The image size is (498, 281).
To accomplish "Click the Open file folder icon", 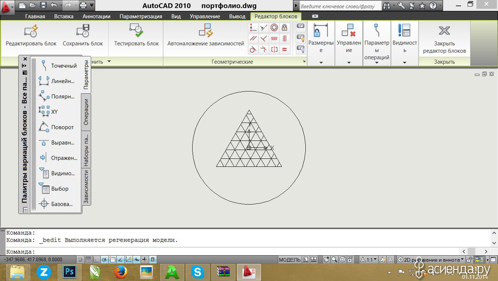I will [32, 5].
